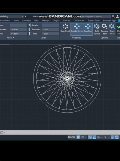Open the Quick Access Toolbar customize arrow

25,16
